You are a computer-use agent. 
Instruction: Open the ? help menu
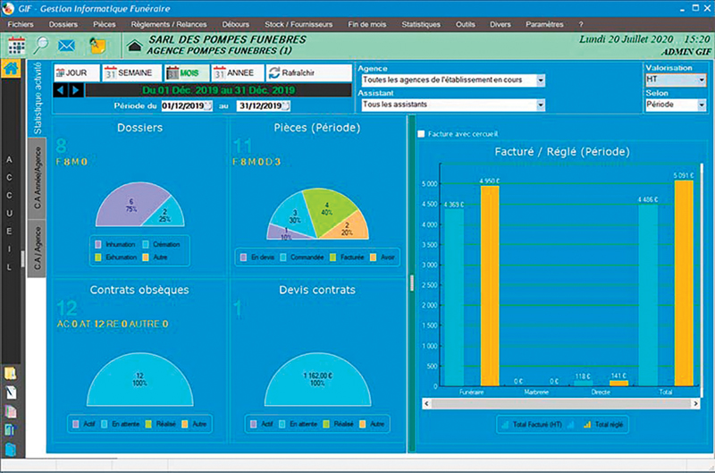pyautogui.click(x=580, y=24)
